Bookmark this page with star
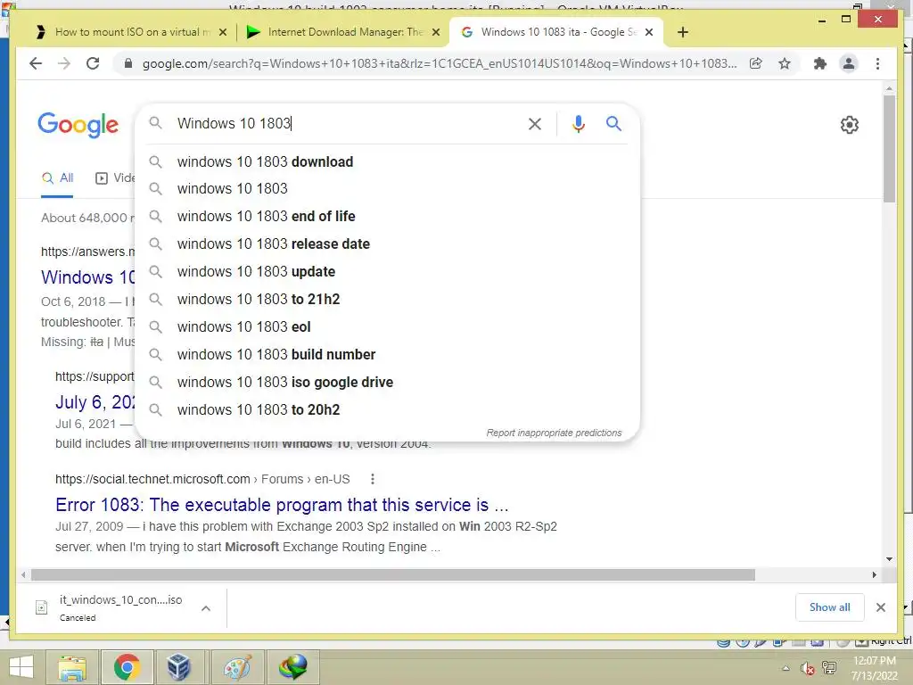913x685 pixels. coord(785,63)
